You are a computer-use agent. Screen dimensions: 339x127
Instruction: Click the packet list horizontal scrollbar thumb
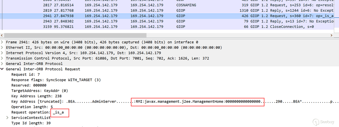tap(75, 35)
